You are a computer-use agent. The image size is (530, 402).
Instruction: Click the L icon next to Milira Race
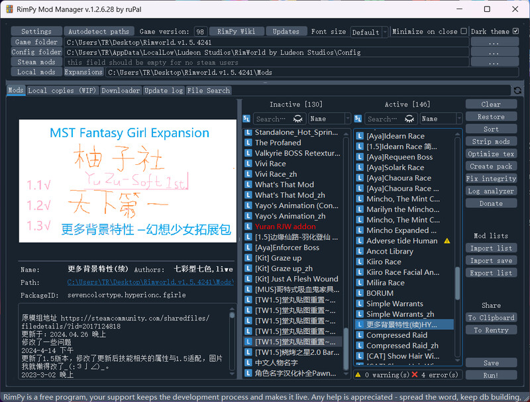point(360,283)
